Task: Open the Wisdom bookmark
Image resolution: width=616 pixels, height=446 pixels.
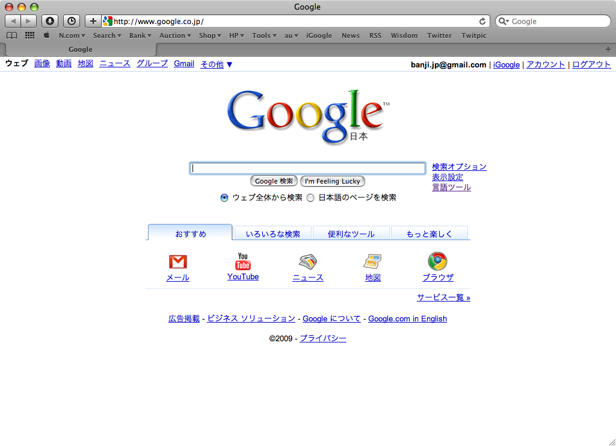Action: tap(404, 36)
